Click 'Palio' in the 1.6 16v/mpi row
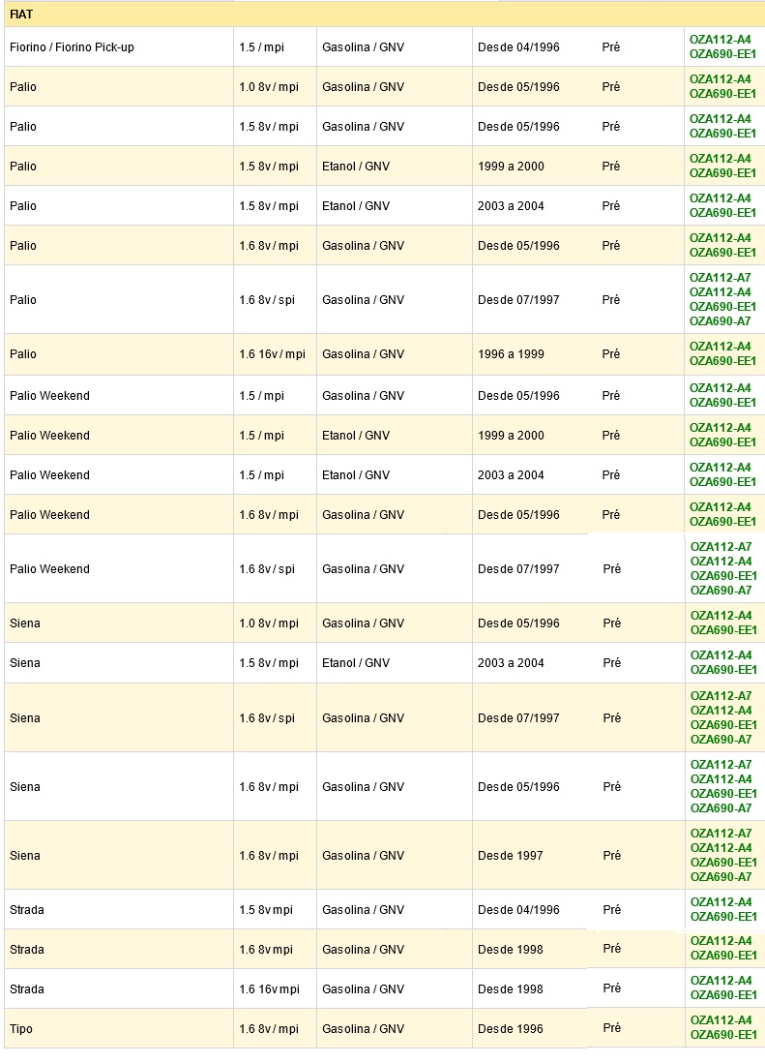 (23, 354)
